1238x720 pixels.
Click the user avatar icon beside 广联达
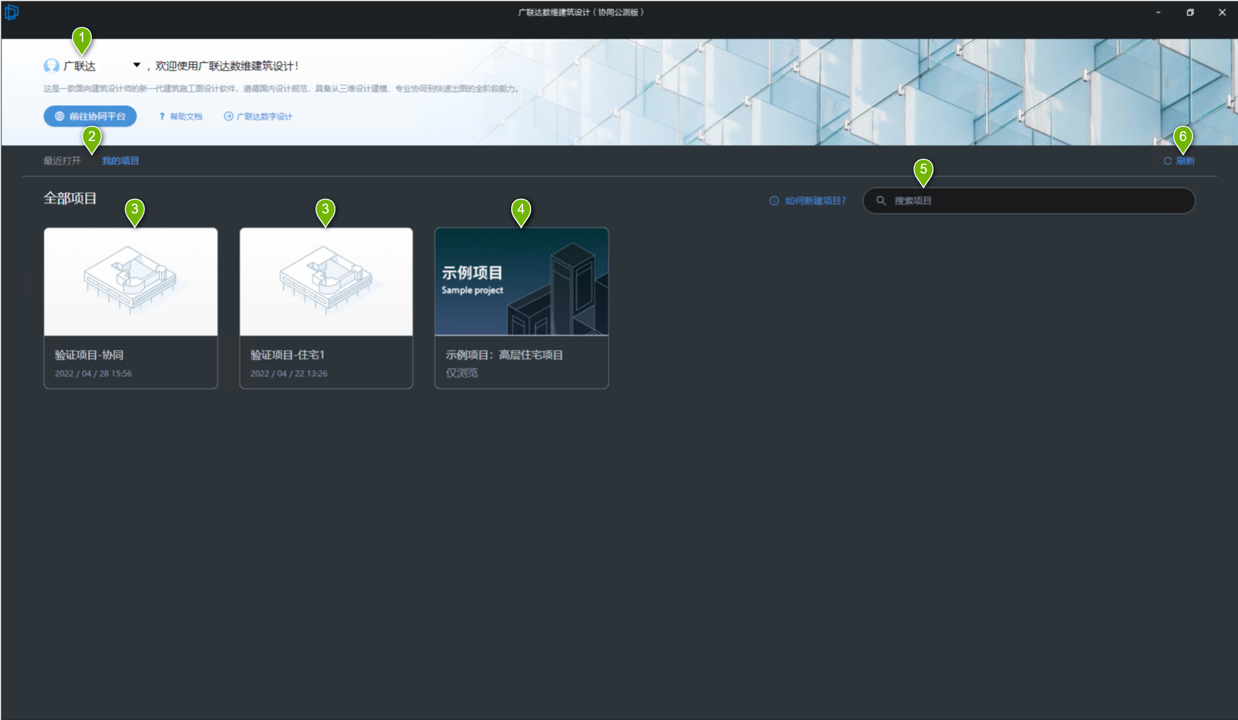point(51,65)
